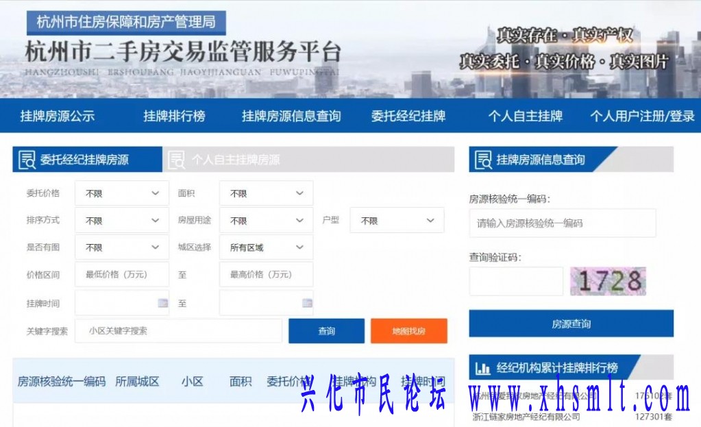Go to 个人用户注册/登录 page

pos(643,117)
